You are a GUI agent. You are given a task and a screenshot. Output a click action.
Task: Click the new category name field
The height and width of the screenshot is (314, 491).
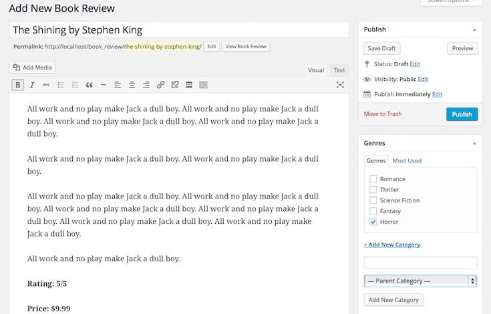tap(420, 263)
